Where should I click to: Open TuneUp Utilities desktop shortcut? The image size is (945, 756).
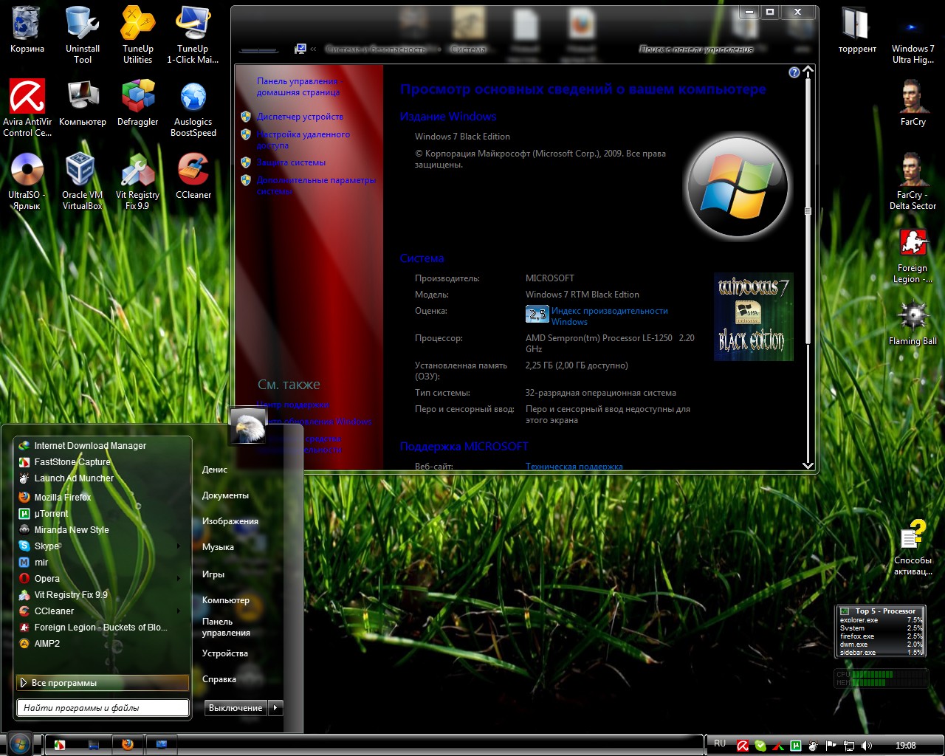[x=138, y=34]
